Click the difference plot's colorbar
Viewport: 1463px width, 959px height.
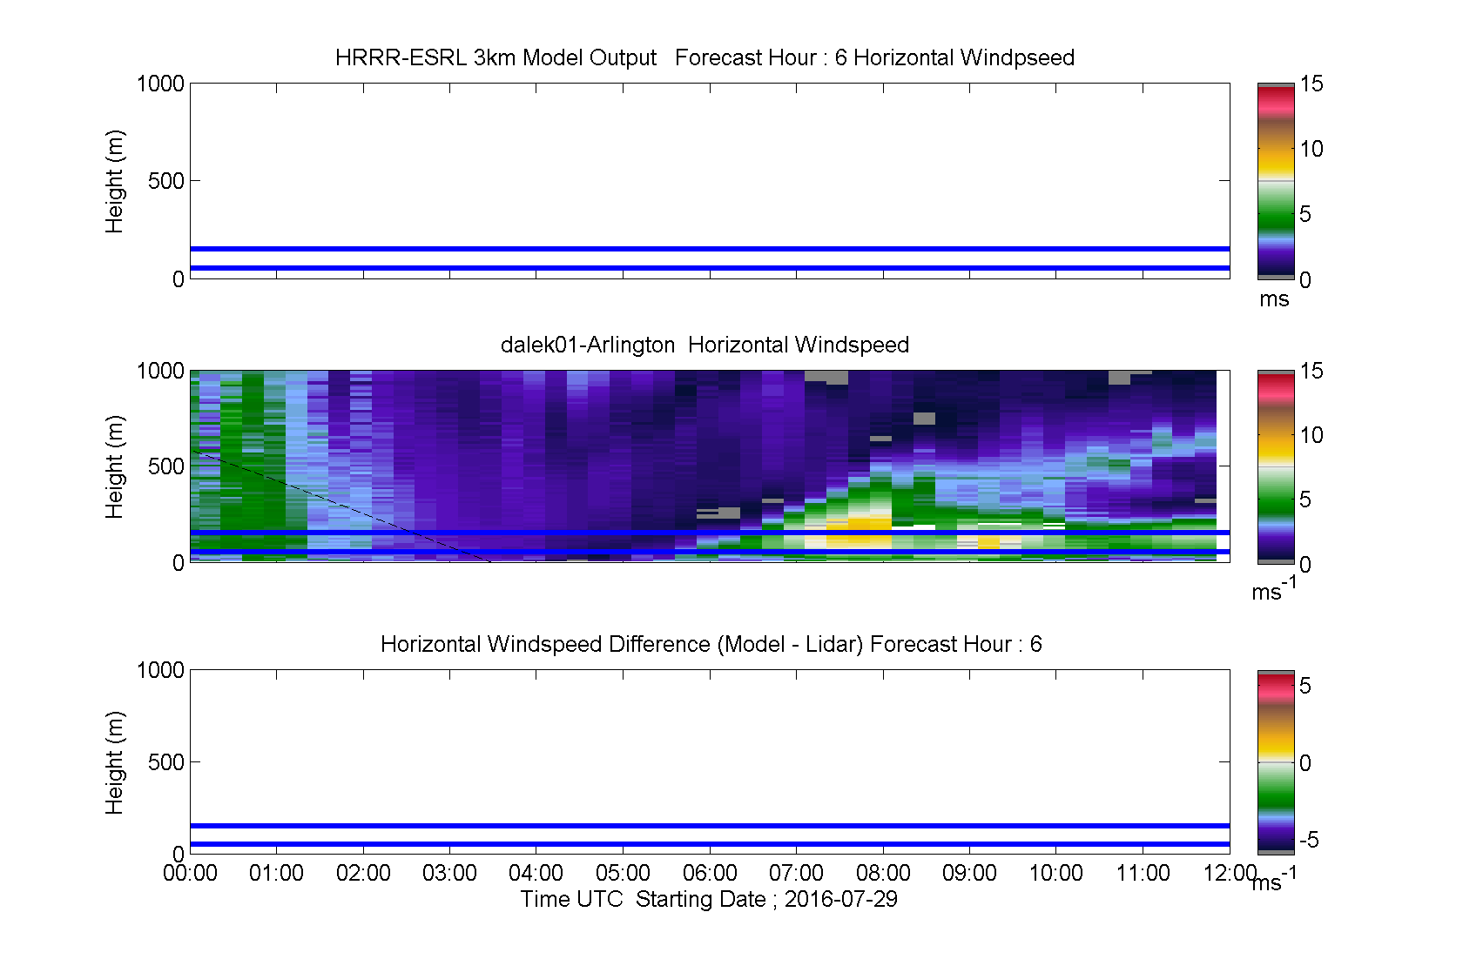(1276, 762)
